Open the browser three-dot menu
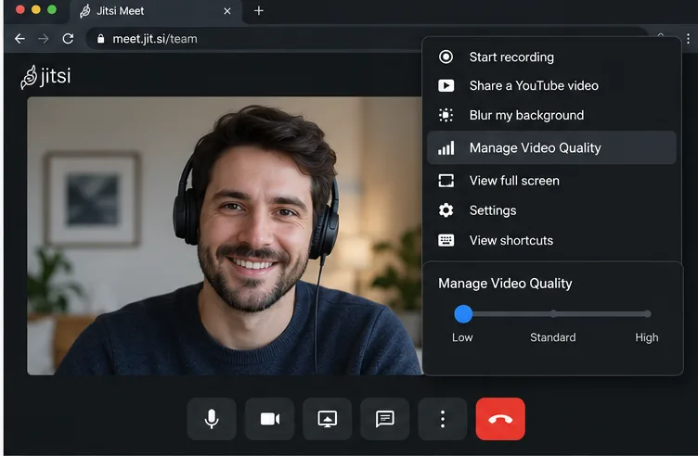This screenshot has height=456, width=698. (688, 39)
